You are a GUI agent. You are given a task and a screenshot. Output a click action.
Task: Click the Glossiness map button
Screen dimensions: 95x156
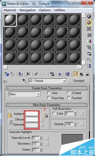click(47, 144)
